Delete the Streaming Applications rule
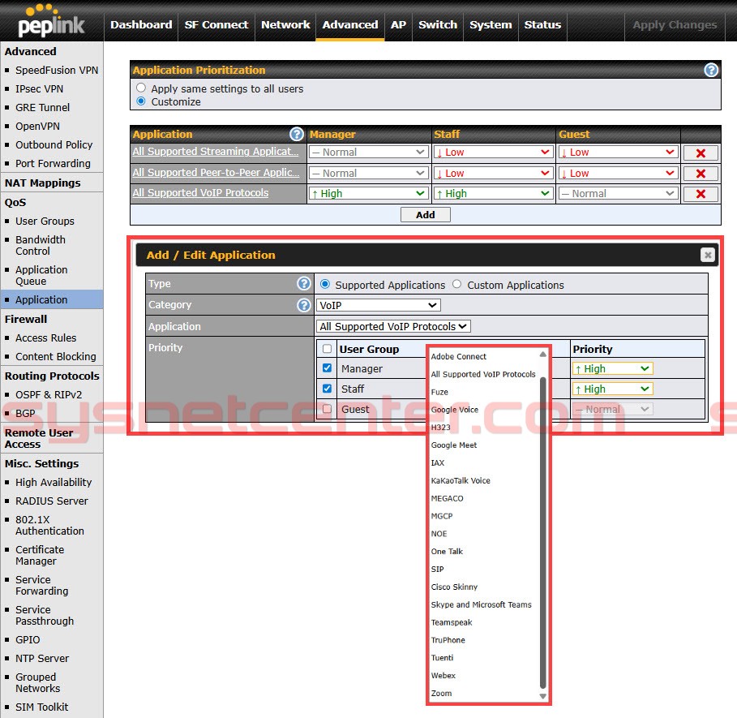This screenshot has height=718, width=737. 701,153
